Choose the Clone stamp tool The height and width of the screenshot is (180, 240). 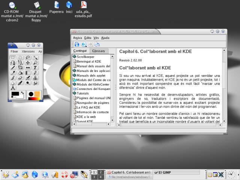pos(35,78)
